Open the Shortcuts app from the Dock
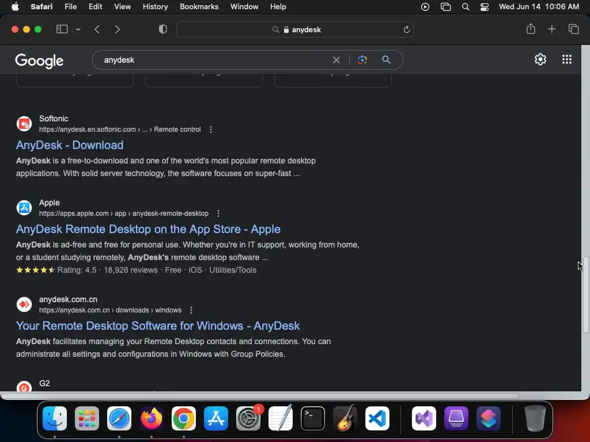 point(489,418)
